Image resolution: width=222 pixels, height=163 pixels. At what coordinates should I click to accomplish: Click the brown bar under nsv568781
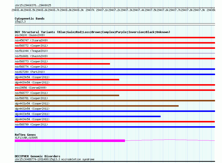[x=115, y=101]
